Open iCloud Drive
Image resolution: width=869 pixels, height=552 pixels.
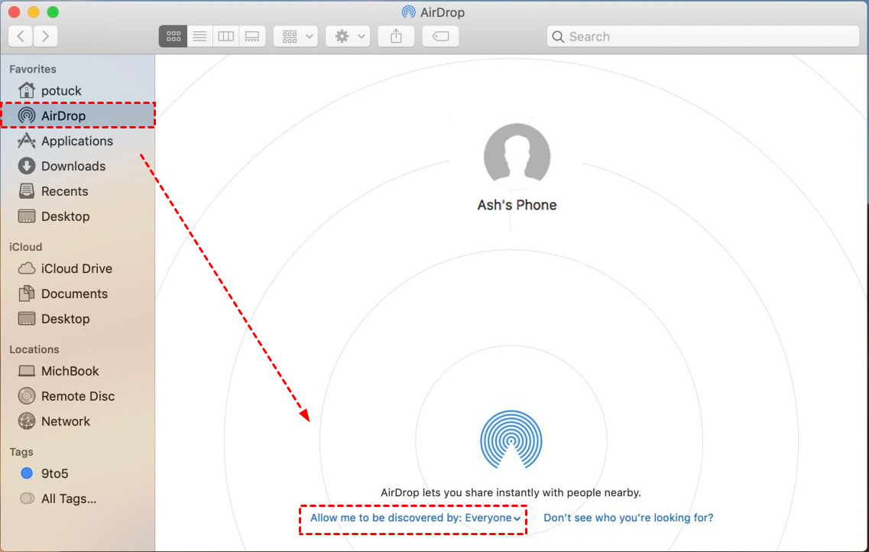click(x=78, y=268)
